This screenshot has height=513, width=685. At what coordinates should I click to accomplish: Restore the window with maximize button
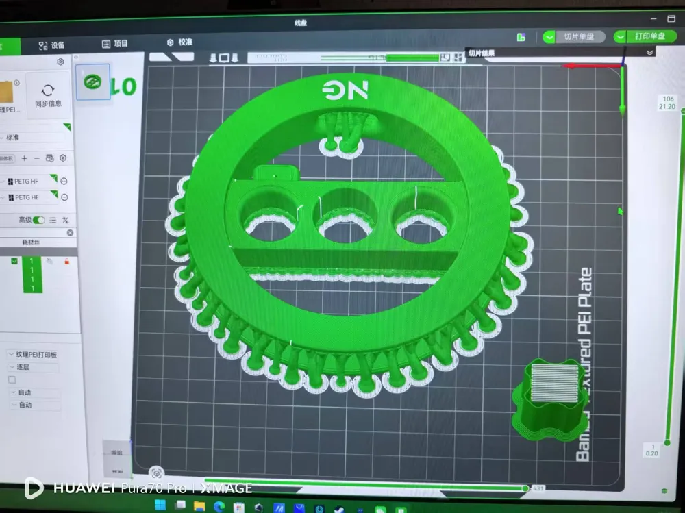671,18
